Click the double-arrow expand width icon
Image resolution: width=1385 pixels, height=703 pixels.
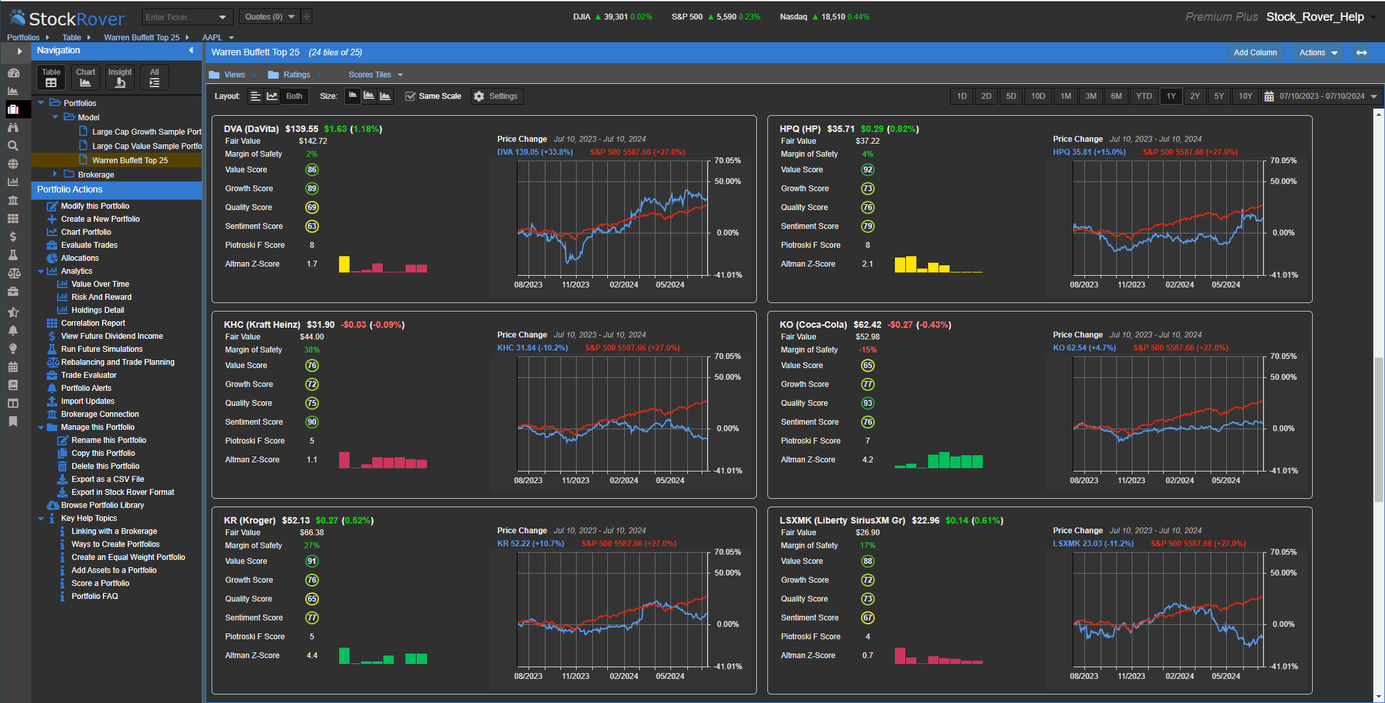[x=1362, y=53]
